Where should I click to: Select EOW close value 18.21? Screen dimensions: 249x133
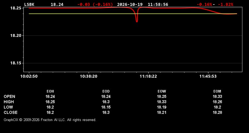tap(162, 112)
